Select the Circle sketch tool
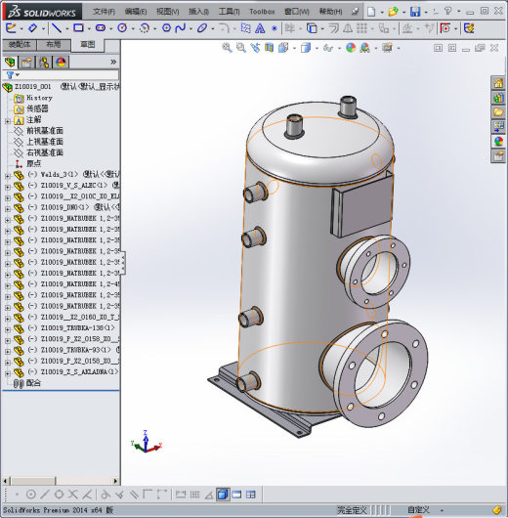The width and height of the screenshot is (508, 518). [x=122, y=28]
